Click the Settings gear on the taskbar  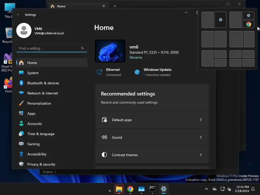click(164, 189)
